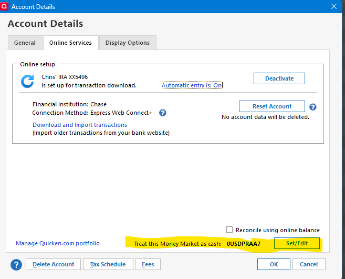
Task: Click the Quicken logo in title bar
Action: point(4,6)
